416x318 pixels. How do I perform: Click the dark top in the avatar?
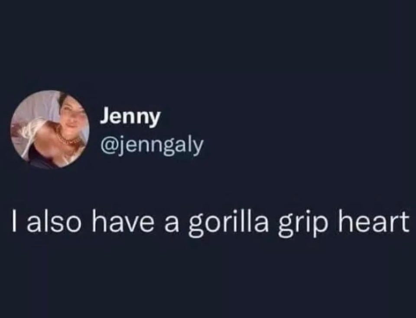click(40, 158)
